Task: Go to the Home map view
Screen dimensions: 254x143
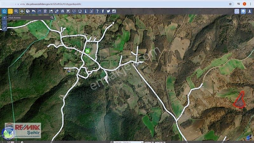Action: [x=4, y=11]
